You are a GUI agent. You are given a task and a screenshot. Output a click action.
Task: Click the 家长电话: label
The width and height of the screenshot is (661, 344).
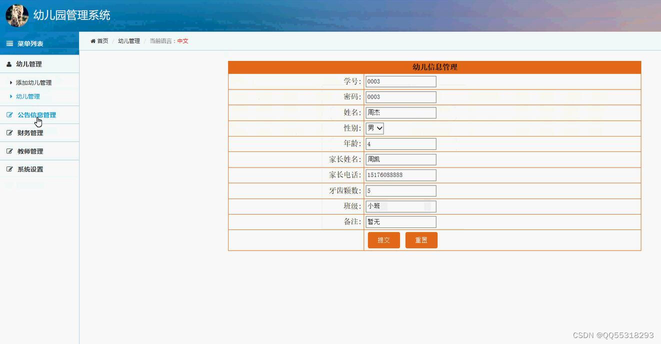point(345,175)
